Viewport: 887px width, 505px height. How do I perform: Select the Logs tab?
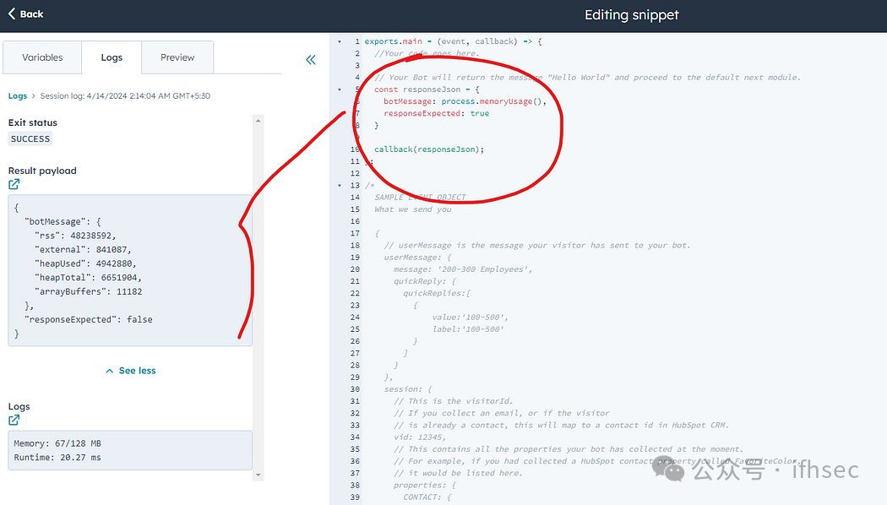[112, 57]
